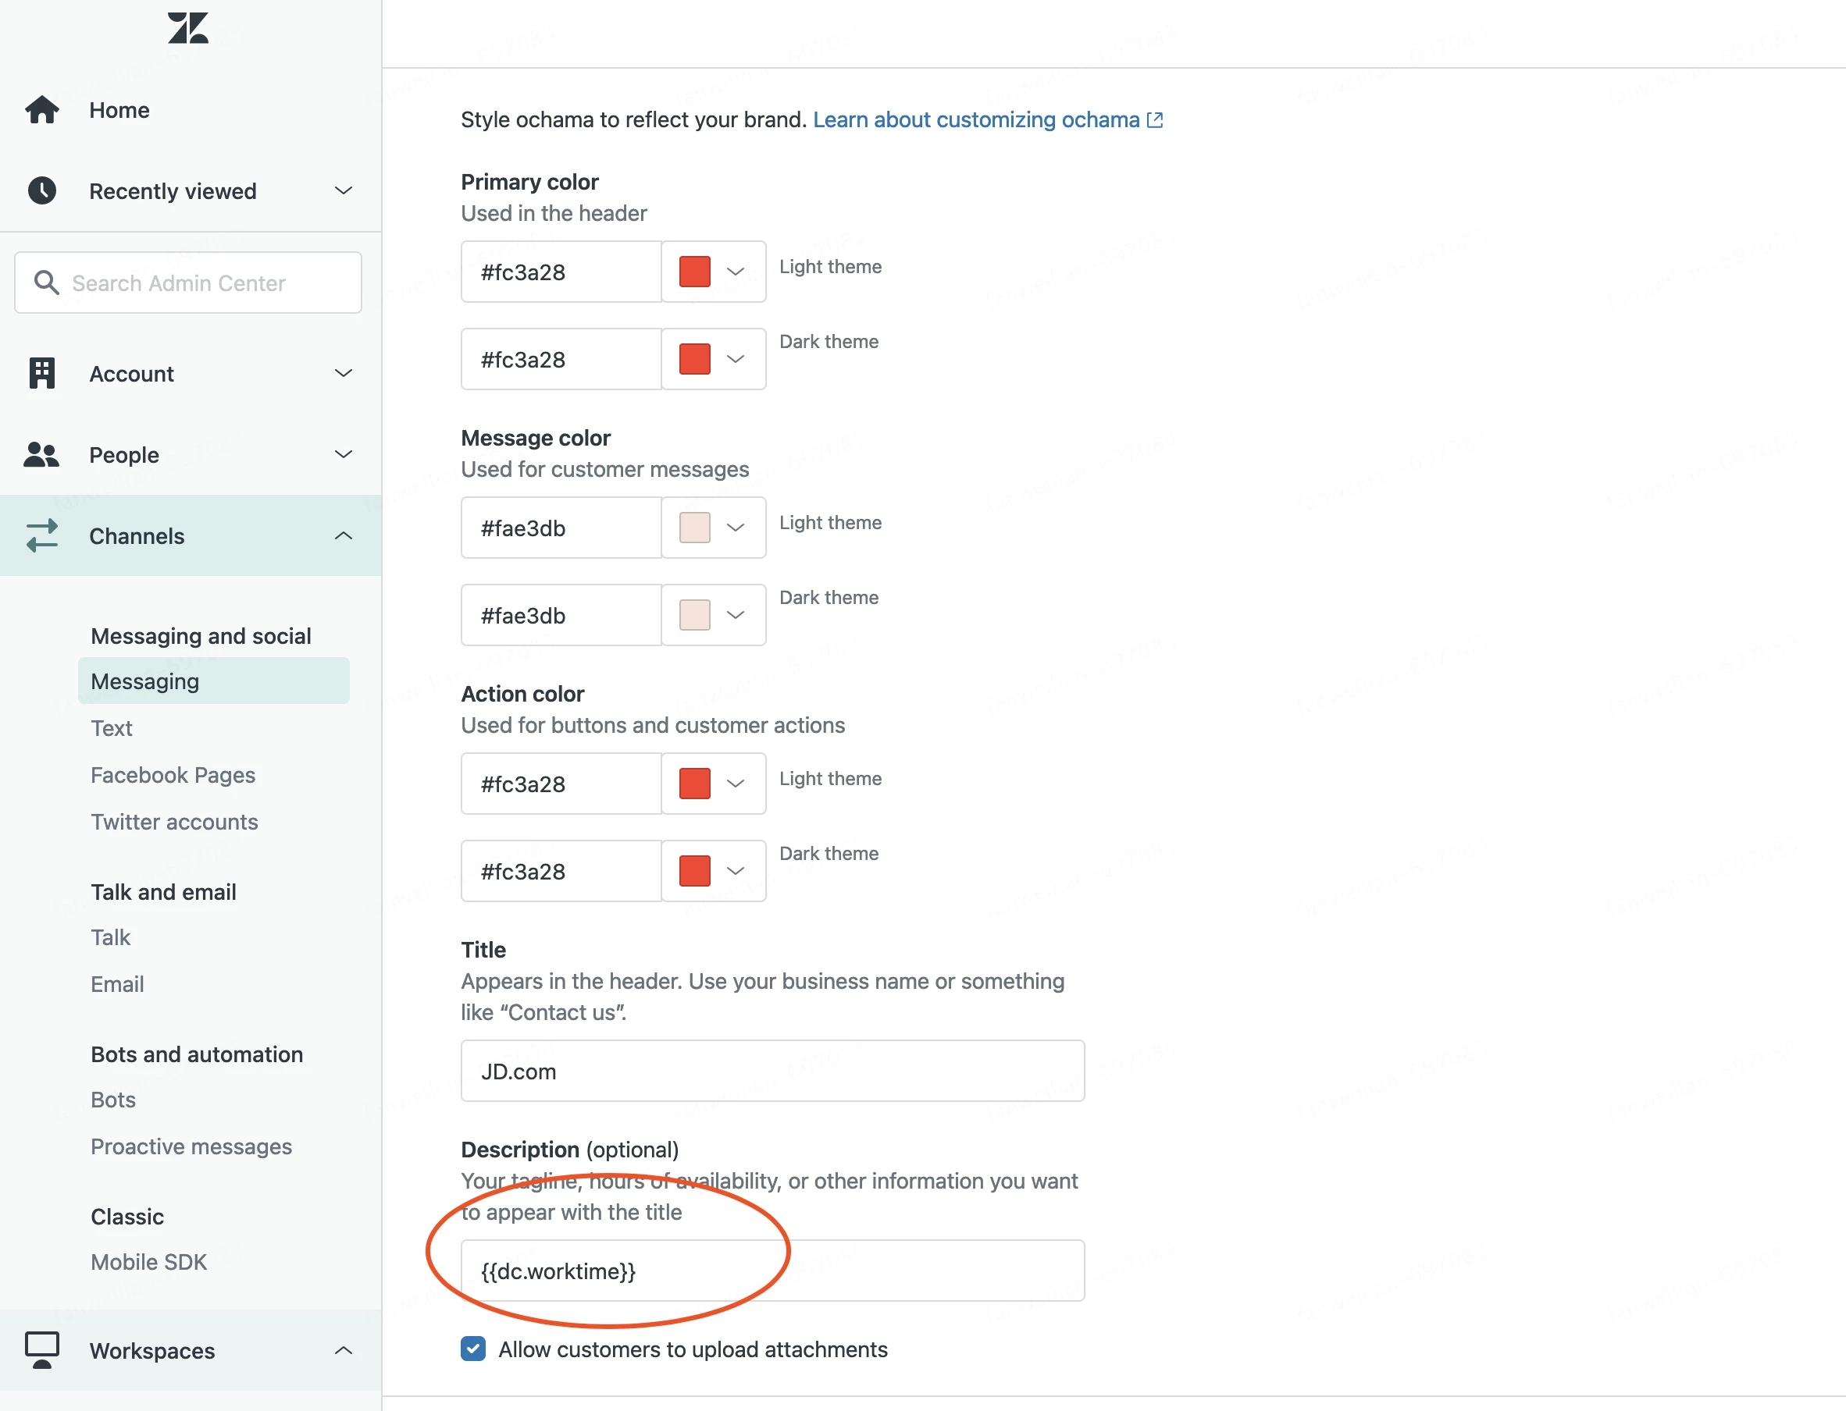The width and height of the screenshot is (1846, 1411).
Task: Click the Workspaces monitor icon
Action: [x=42, y=1349]
